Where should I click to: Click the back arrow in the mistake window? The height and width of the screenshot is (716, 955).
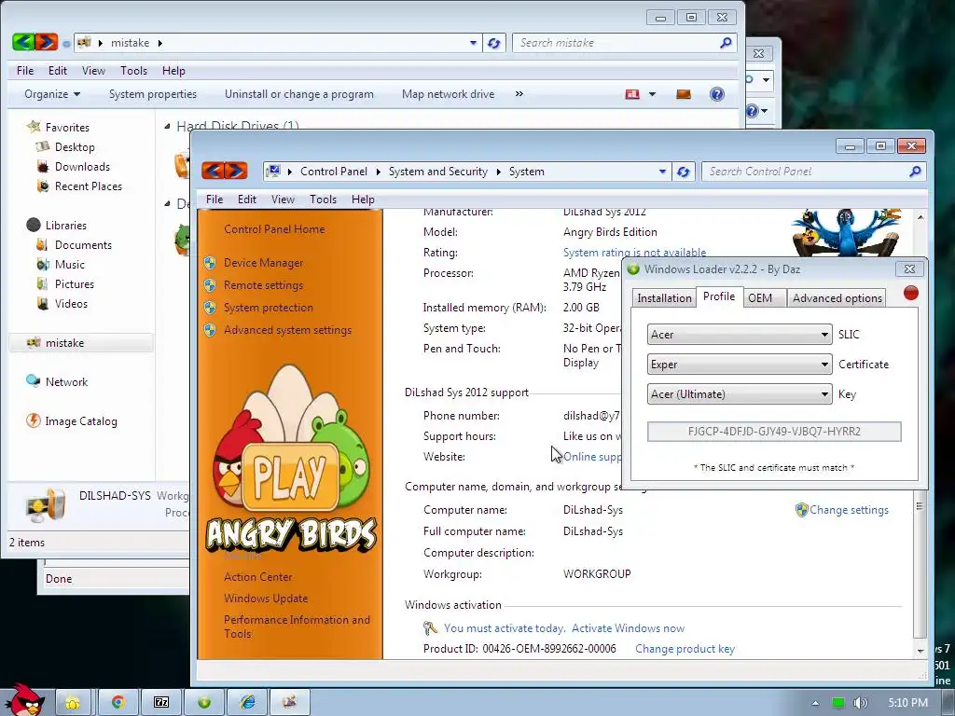[23, 42]
